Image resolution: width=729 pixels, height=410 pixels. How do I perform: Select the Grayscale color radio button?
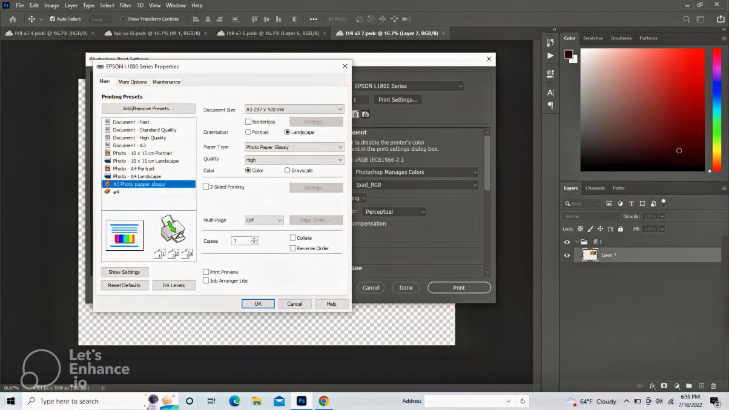[287, 170]
